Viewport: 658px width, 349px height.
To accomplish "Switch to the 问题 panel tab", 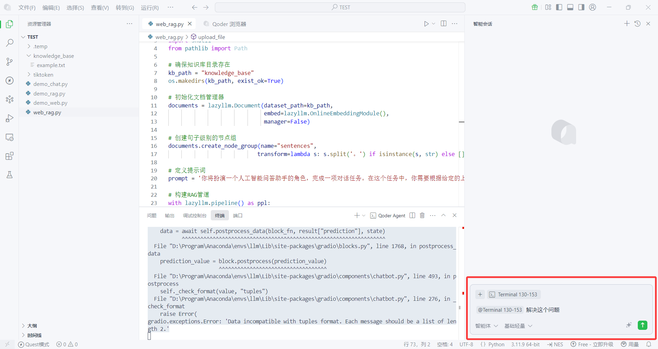I will 151,216.
